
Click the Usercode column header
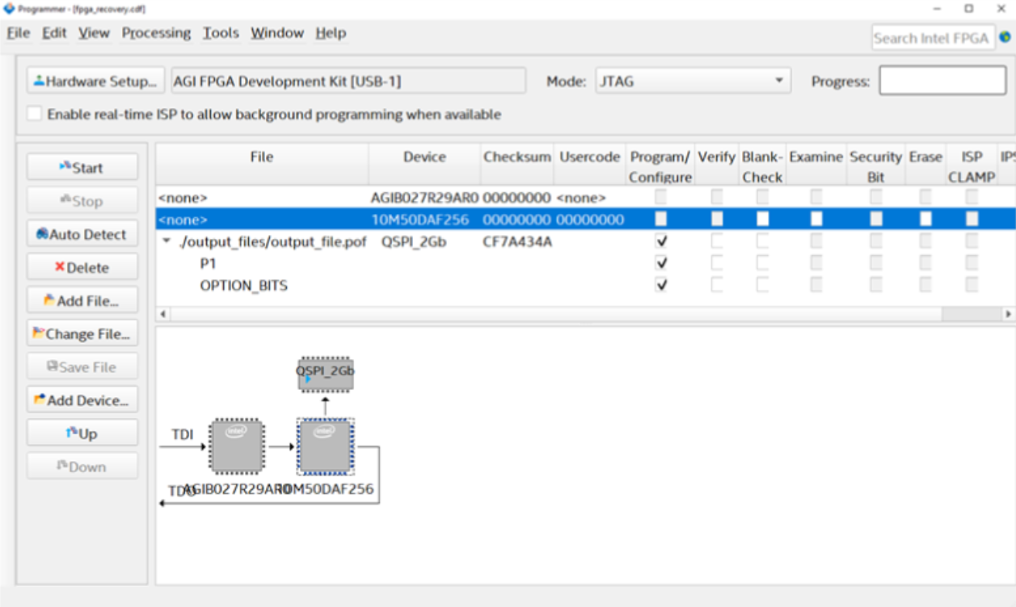(x=590, y=165)
